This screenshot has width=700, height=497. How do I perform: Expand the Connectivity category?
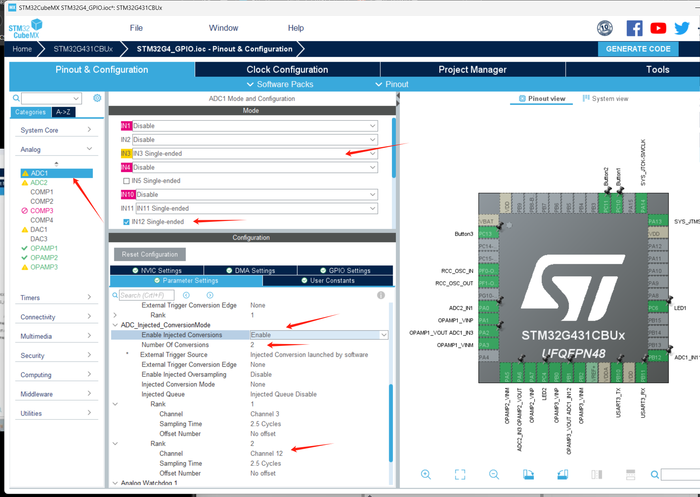[x=56, y=317]
